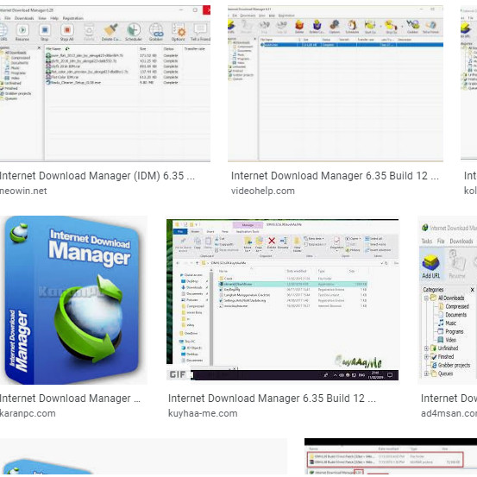The height and width of the screenshot is (477, 477).
Task: Visit the neowin.net source link
Action: click(23, 191)
